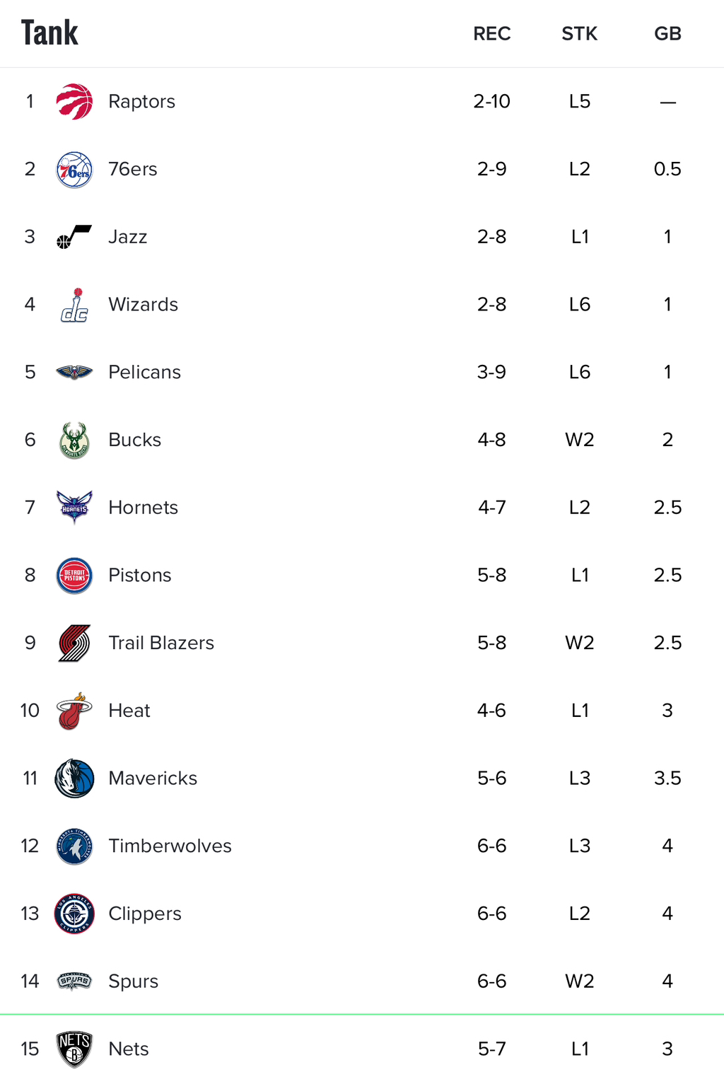Click the Tank standings title
This screenshot has width=724, height=1079.
[49, 33]
